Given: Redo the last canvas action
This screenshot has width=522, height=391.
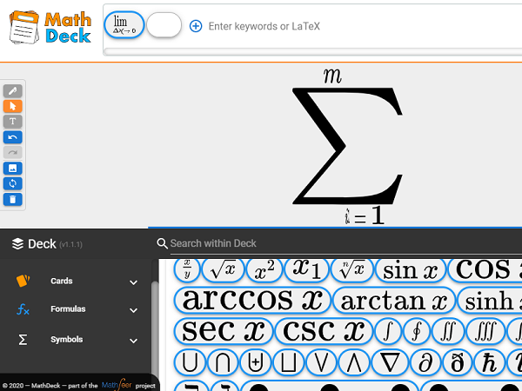Looking at the screenshot, I should pos(13,153).
